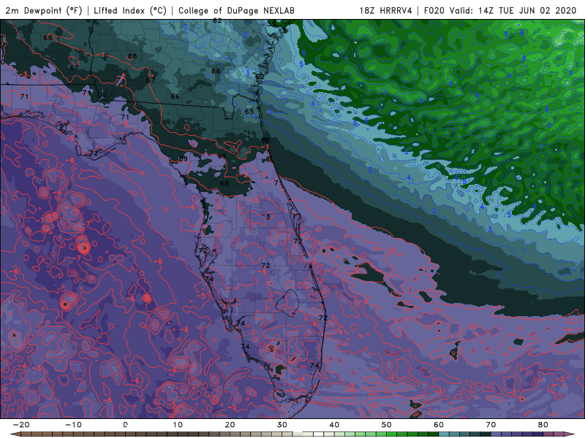Click the 50 tick label on colorbar
Viewport: 585px width, 438px height.
click(387, 425)
